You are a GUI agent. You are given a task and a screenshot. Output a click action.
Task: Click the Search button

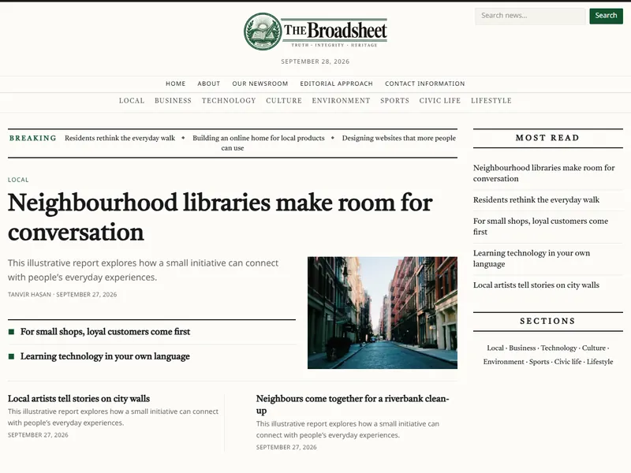coord(606,16)
